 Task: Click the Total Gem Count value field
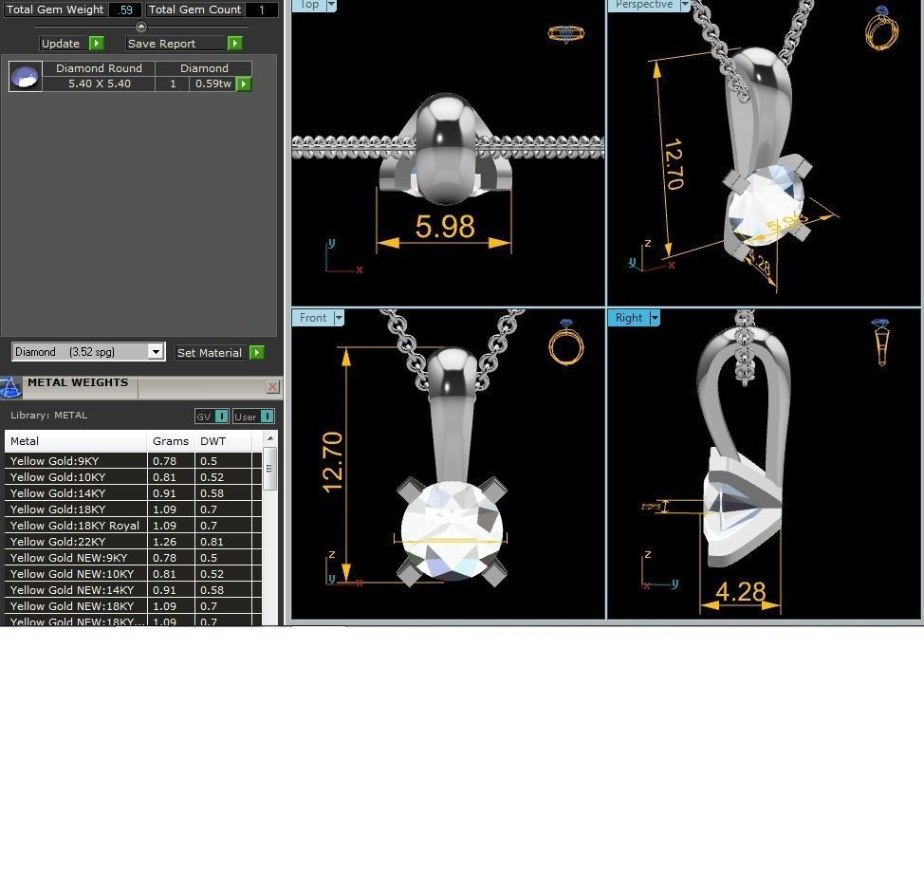[261, 9]
